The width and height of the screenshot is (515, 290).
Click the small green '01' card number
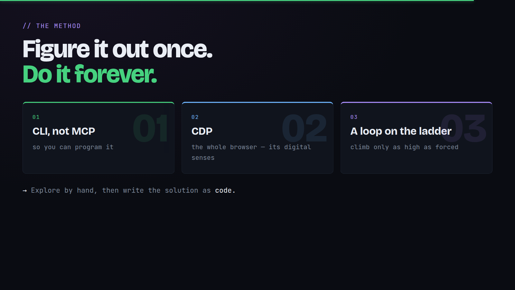(36, 117)
